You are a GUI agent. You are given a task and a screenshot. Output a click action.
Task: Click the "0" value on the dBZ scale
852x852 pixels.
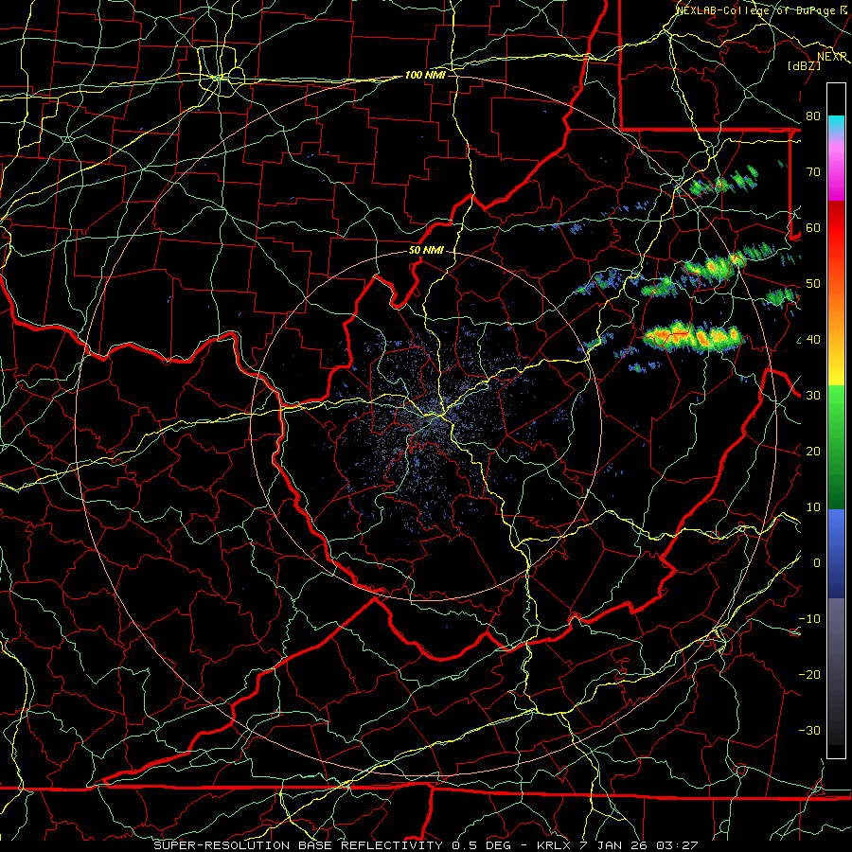point(817,563)
